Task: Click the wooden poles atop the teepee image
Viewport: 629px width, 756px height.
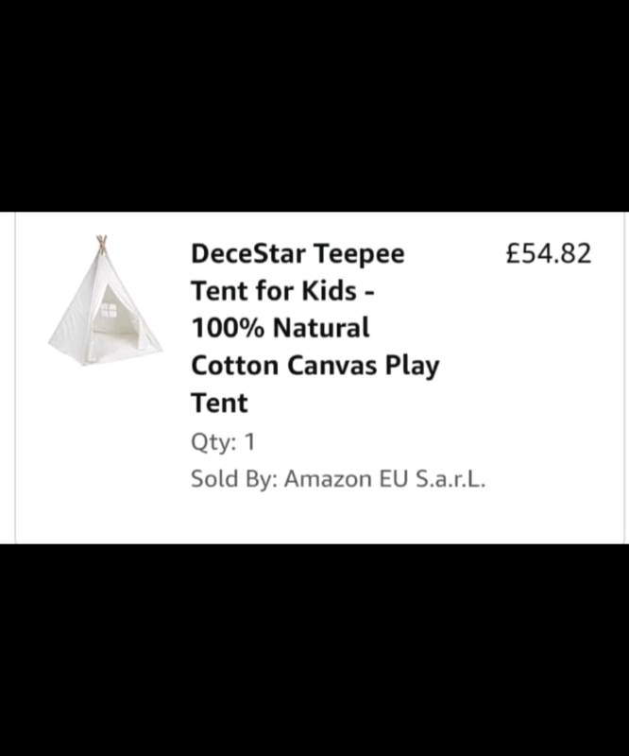Action: [102, 244]
